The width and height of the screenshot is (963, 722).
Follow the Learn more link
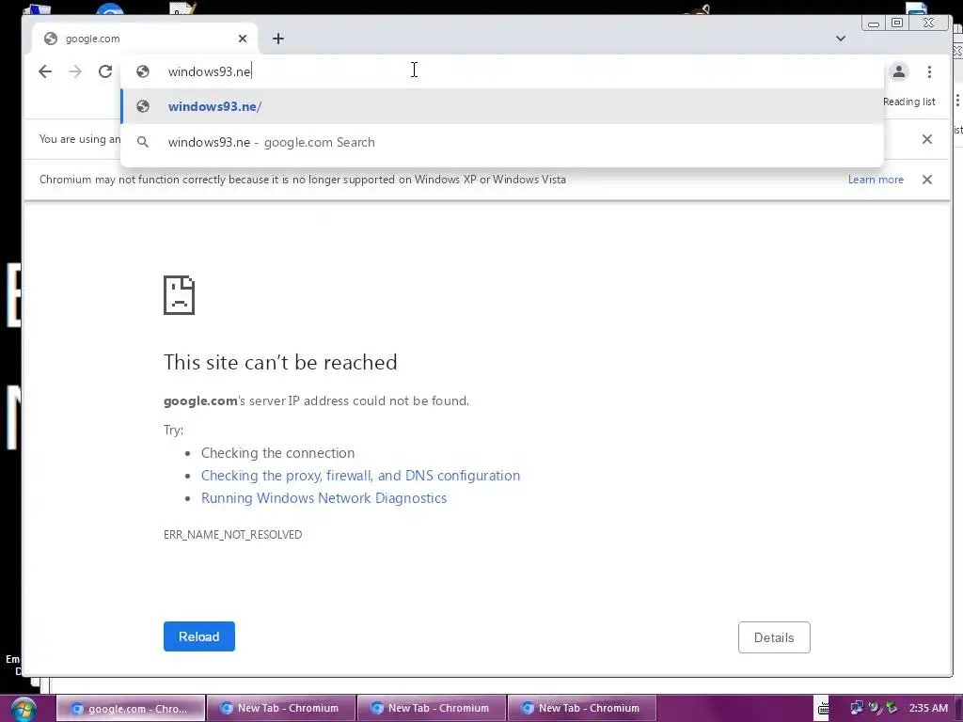[x=876, y=180]
